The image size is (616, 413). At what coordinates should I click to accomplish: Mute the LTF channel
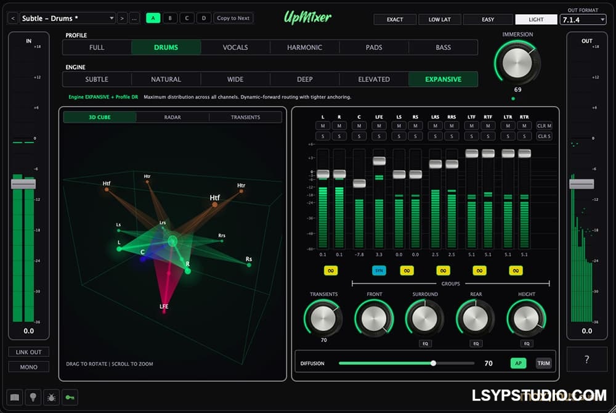tap(471, 126)
